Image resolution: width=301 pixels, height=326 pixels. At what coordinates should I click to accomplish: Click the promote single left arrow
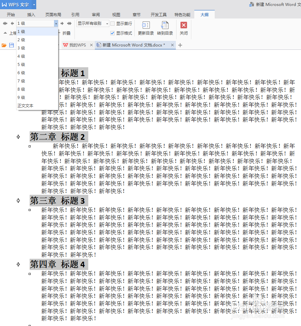[x=12, y=23]
